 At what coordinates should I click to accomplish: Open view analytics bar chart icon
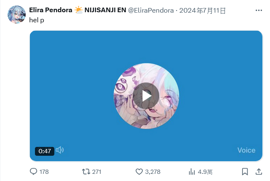(x=192, y=172)
